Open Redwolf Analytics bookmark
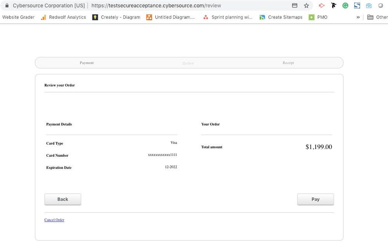Screen dimensions: 388x252 pyautogui.click(x=63, y=17)
